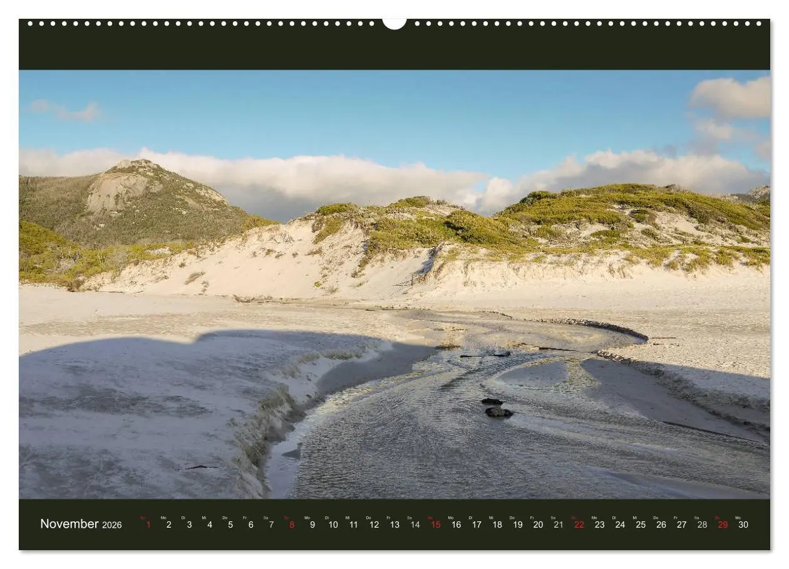This screenshot has width=789, height=569.
Task: Select date 16 after Sunday 15
Action: point(455,523)
